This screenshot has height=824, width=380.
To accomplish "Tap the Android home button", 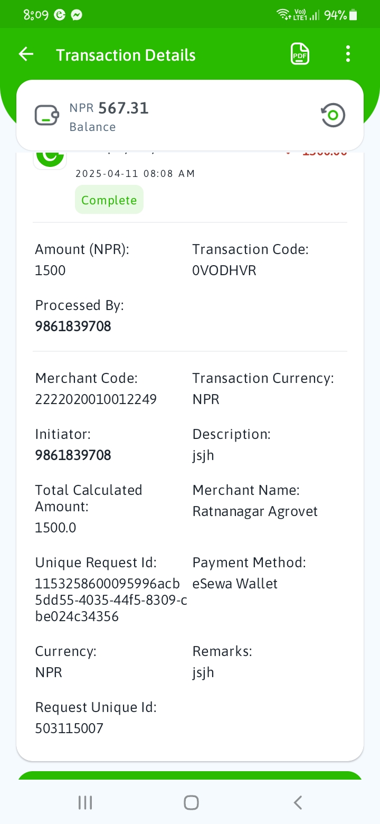I will tap(191, 803).
